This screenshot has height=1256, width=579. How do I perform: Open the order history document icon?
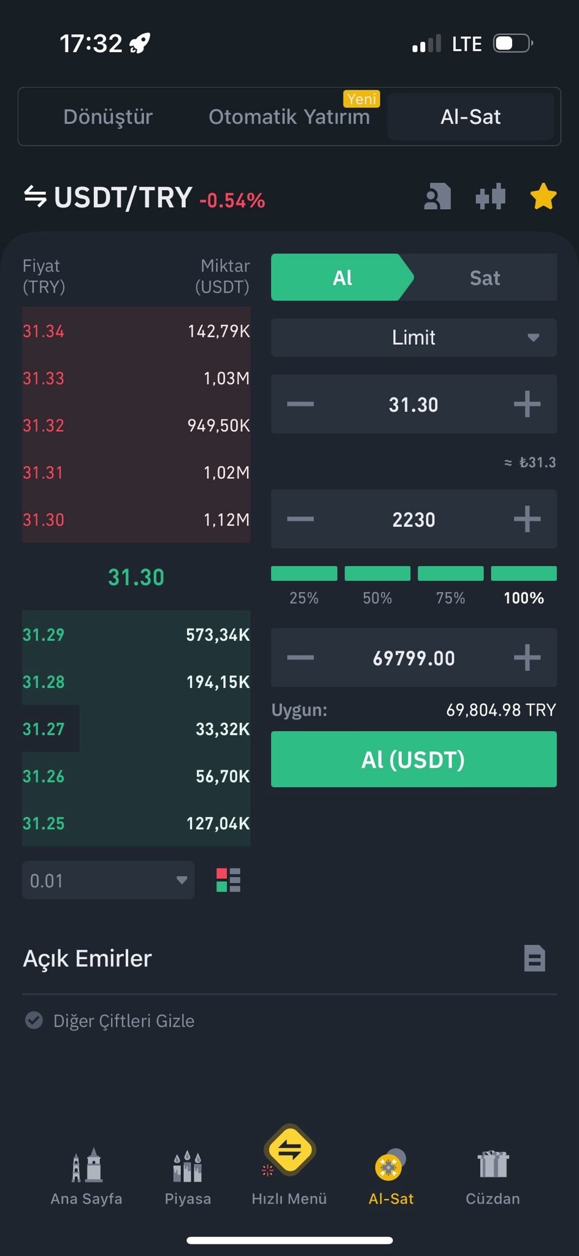534,959
